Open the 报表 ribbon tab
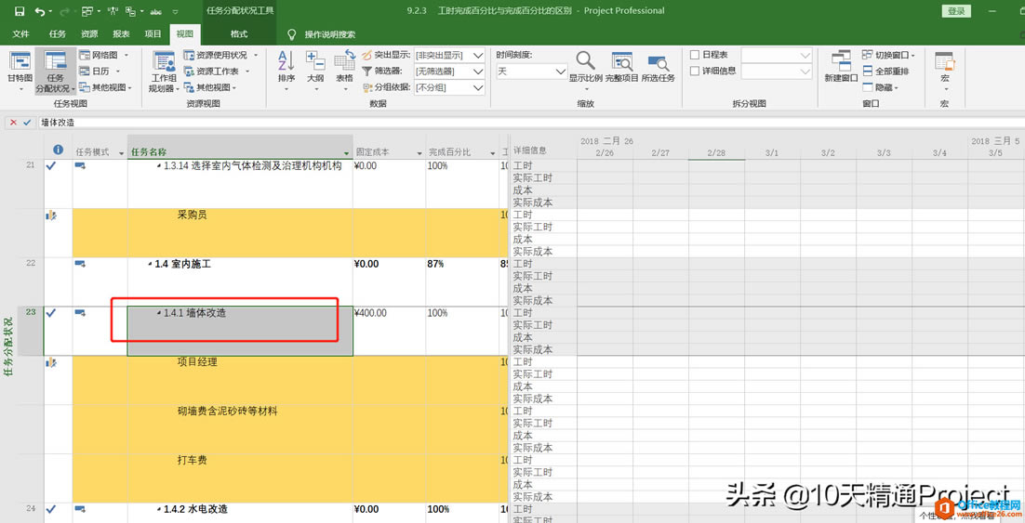This screenshot has height=523, width=1025. [x=121, y=34]
